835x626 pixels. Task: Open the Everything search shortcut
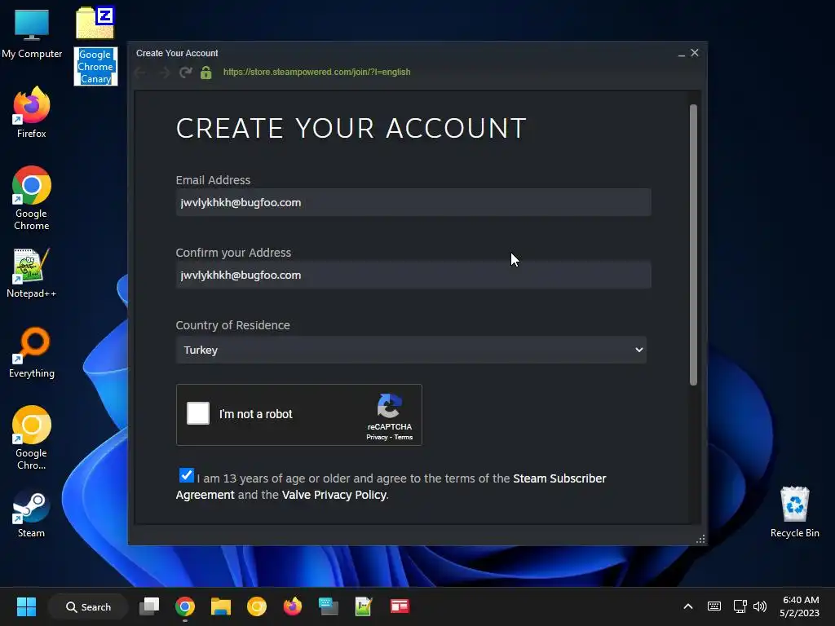click(x=32, y=352)
